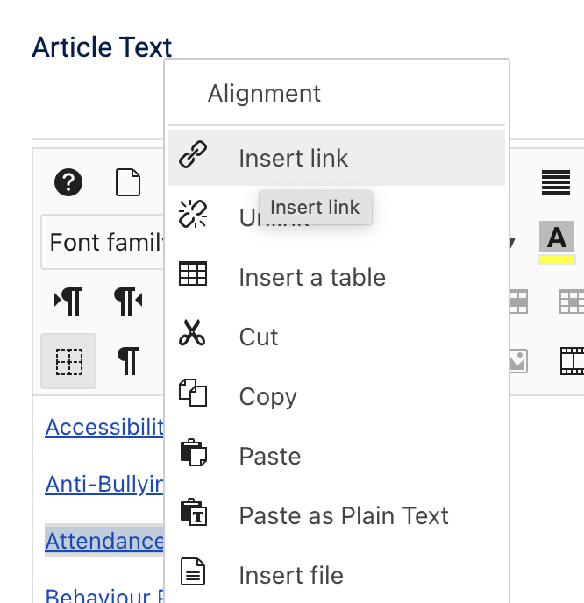Image resolution: width=584 pixels, height=603 pixels.
Task: Open the editor Help icon
Action: [68, 182]
